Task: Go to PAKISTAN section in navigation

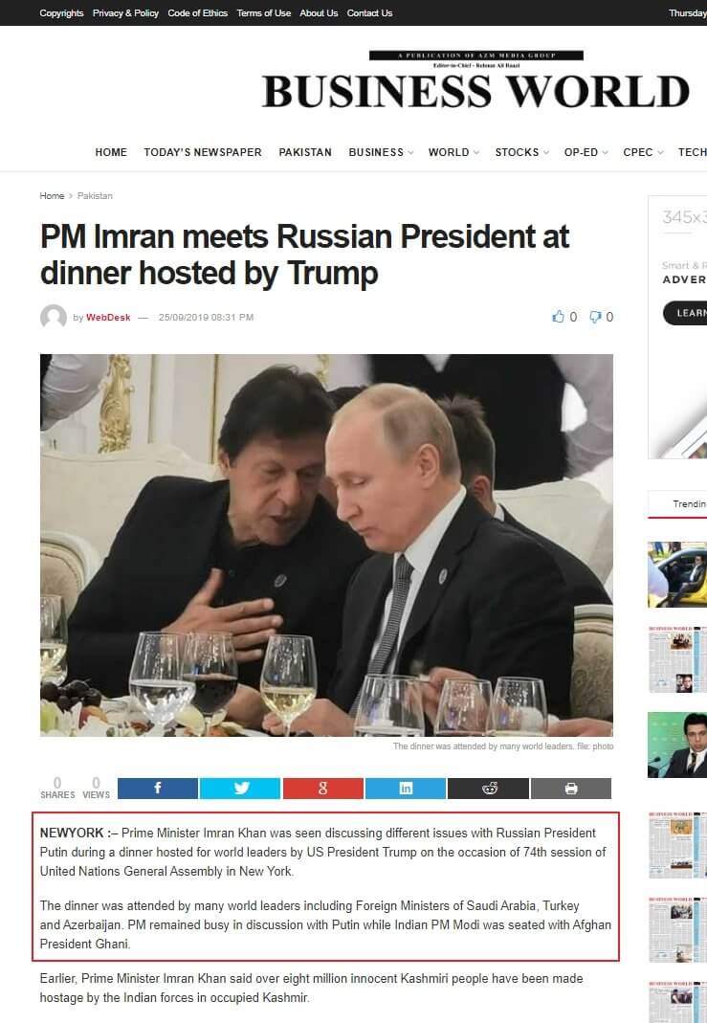Action: [x=305, y=152]
